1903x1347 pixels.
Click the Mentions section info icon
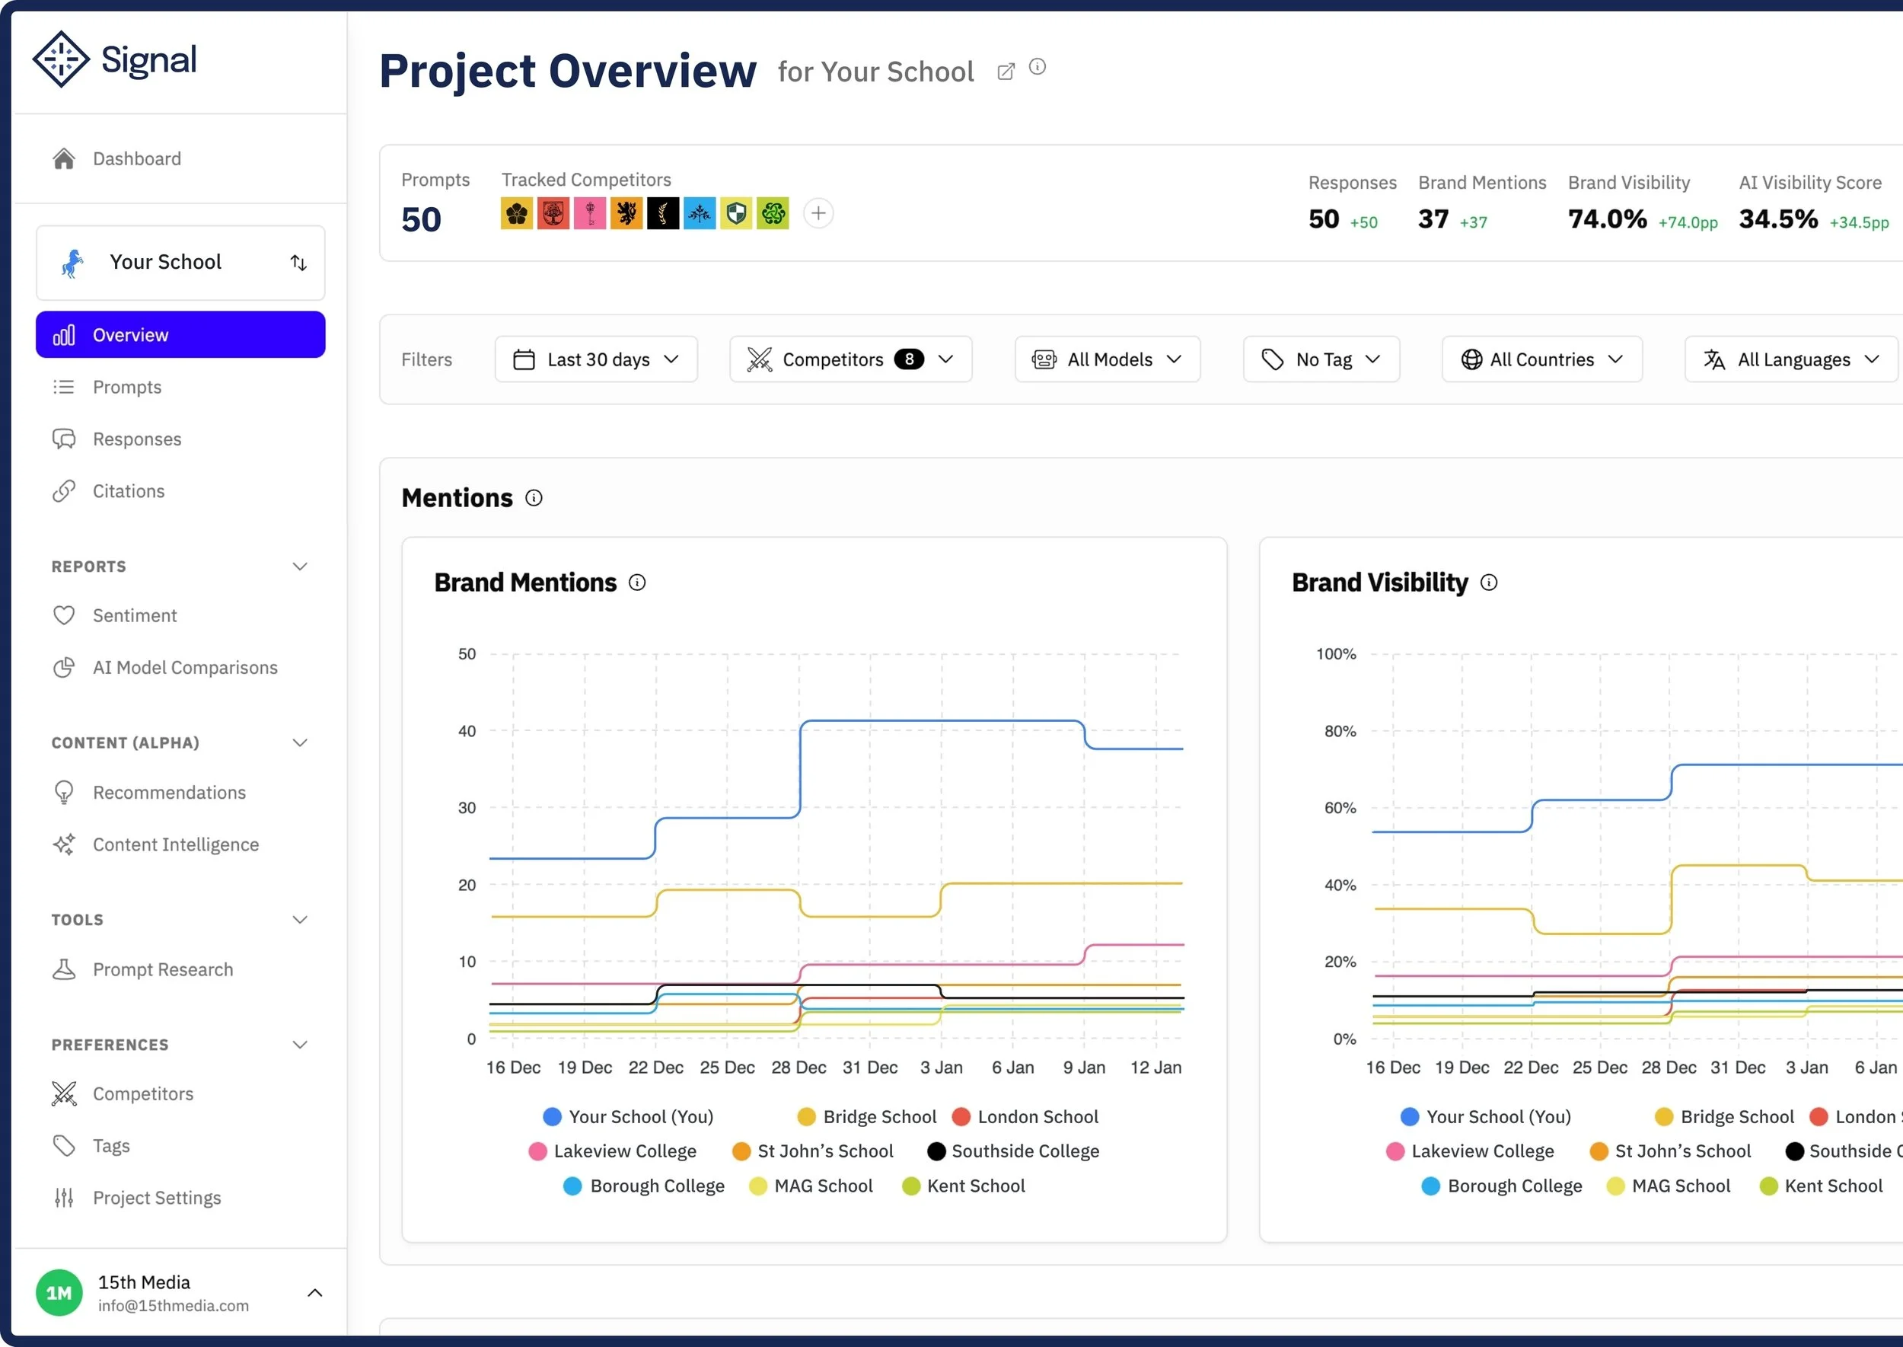[x=534, y=498]
